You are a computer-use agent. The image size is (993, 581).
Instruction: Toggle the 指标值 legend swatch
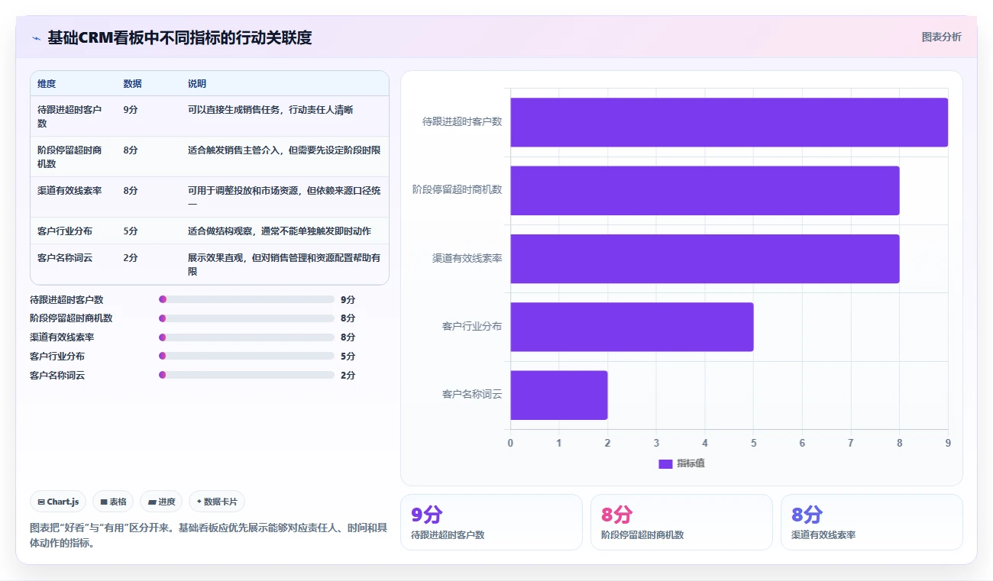coord(665,463)
